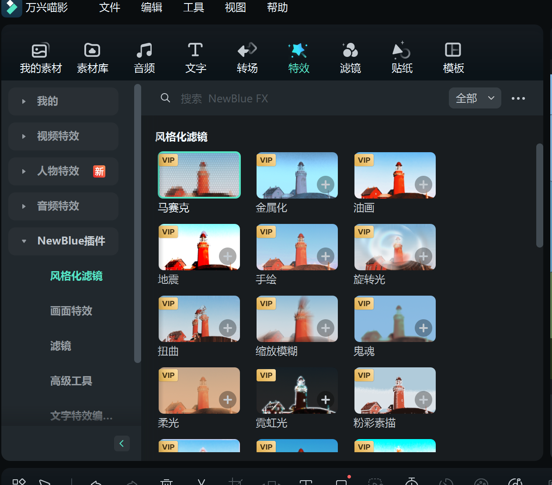Image resolution: width=552 pixels, height=485 pixels.
Task: Click the 音频 (Audio) panel icon
Action: (x=144, y=57)
